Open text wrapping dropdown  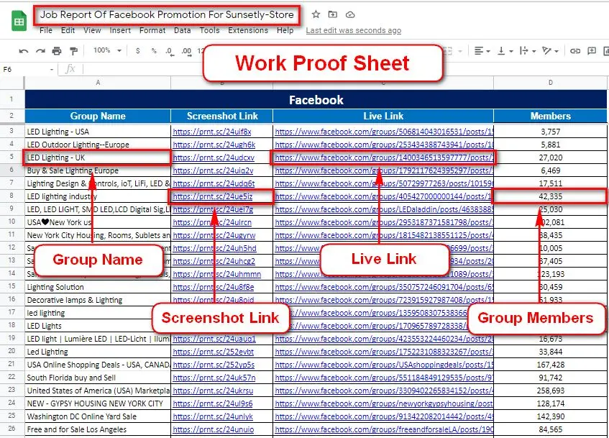(528, 51)
